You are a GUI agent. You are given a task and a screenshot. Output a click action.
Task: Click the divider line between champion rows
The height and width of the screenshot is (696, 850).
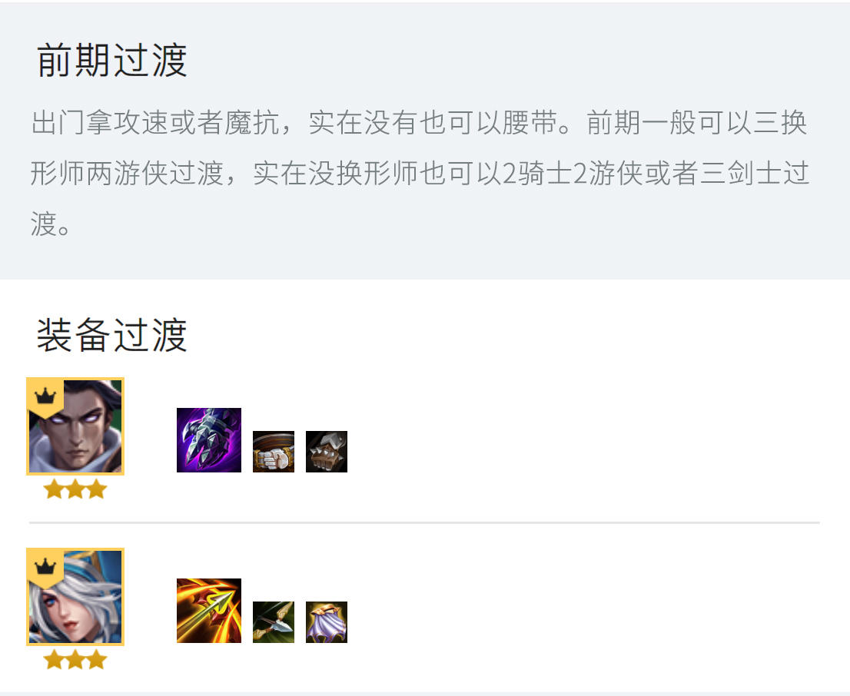click(x=424, y=522)
